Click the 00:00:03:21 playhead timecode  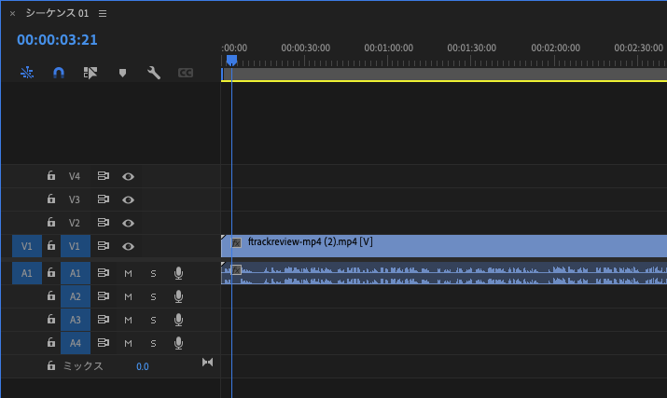tap(57, 40)
